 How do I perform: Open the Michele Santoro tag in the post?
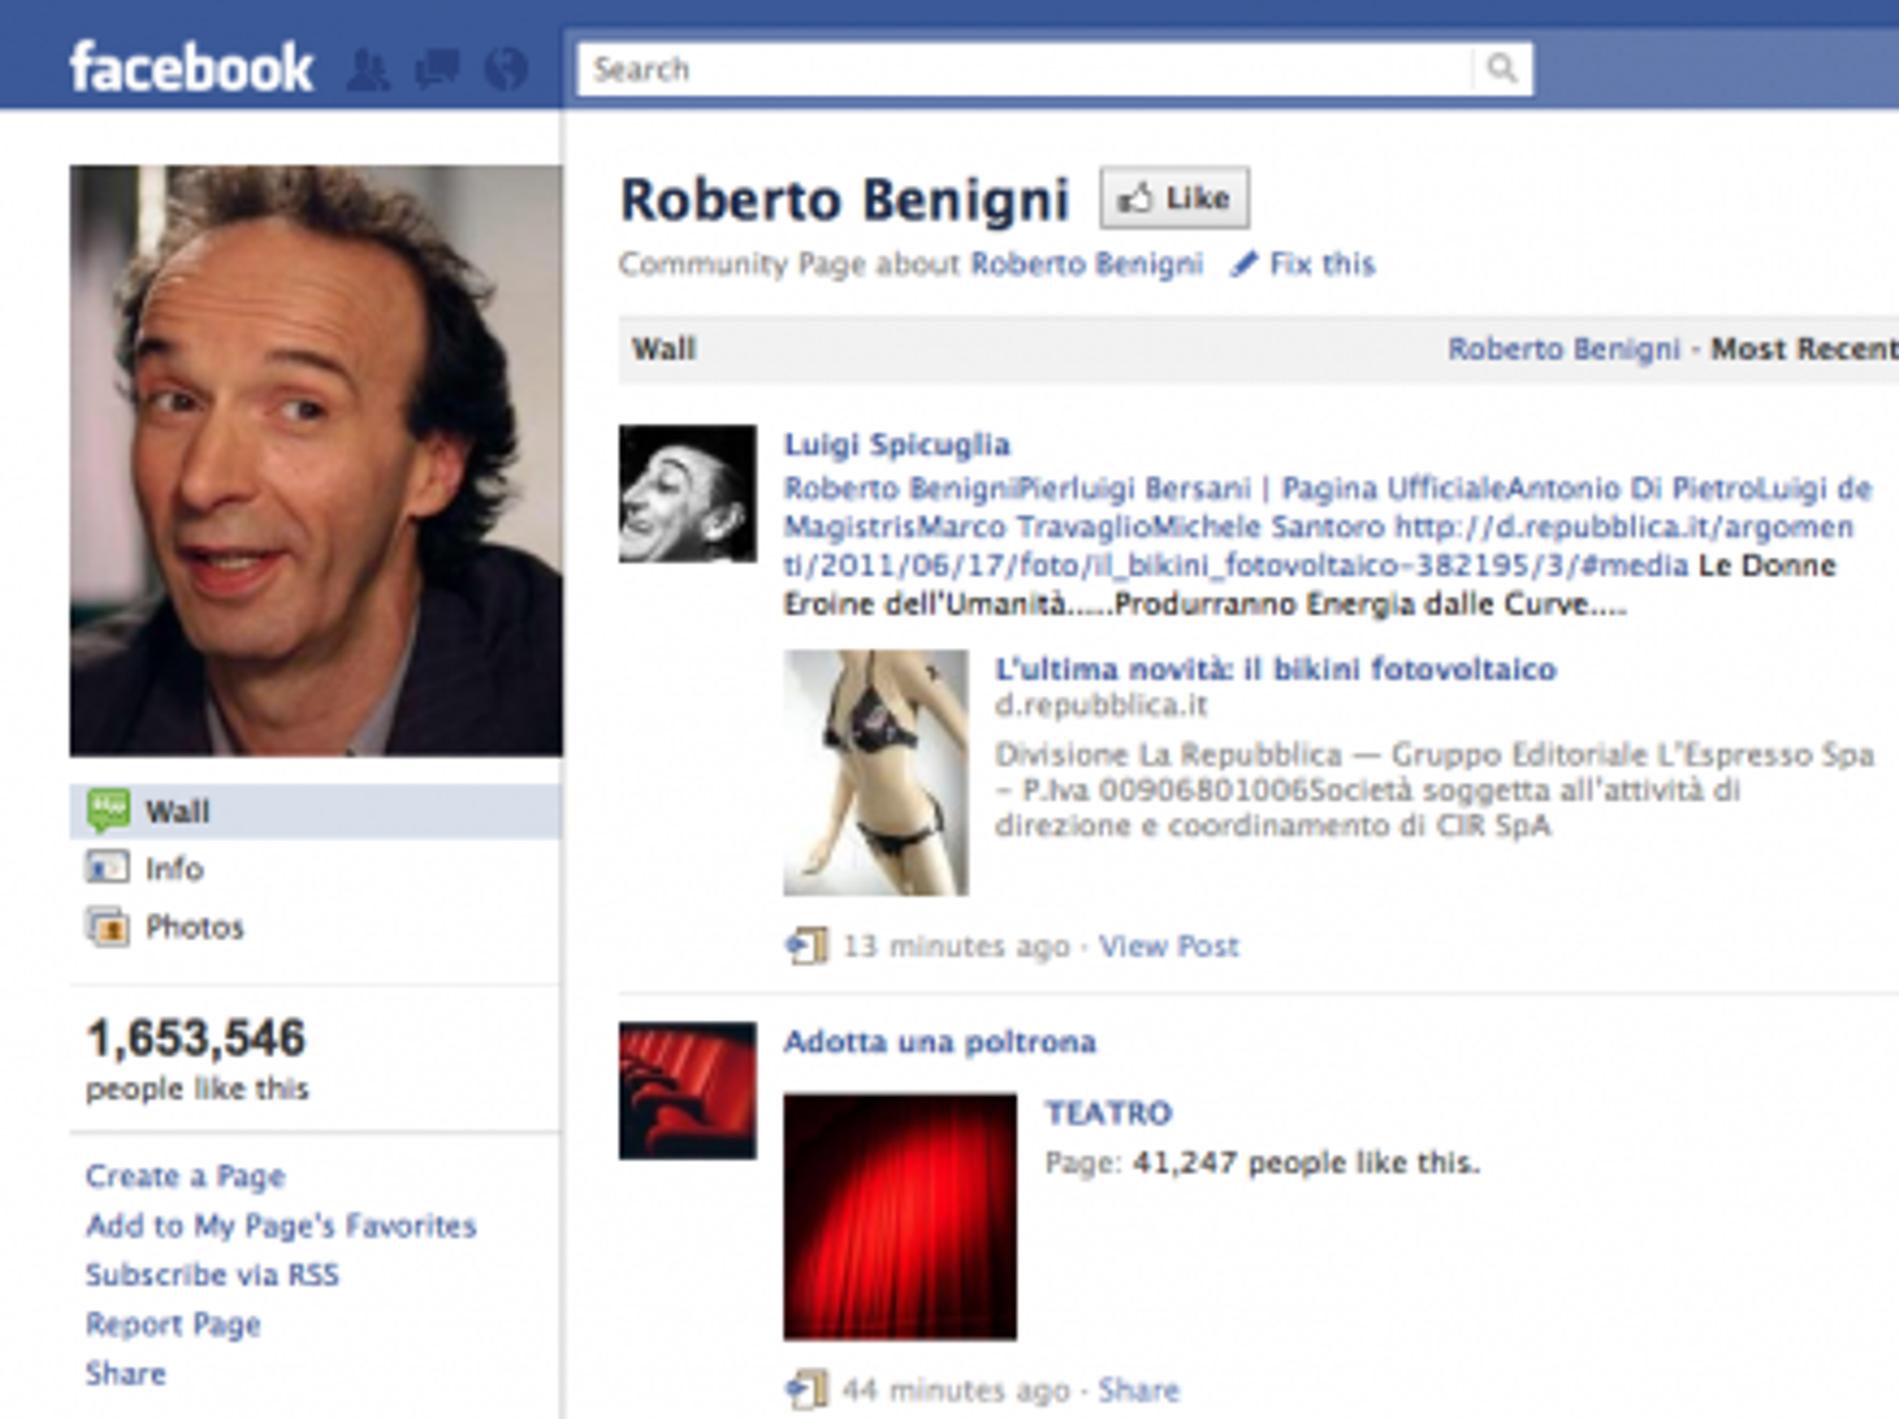[1269, 526]
